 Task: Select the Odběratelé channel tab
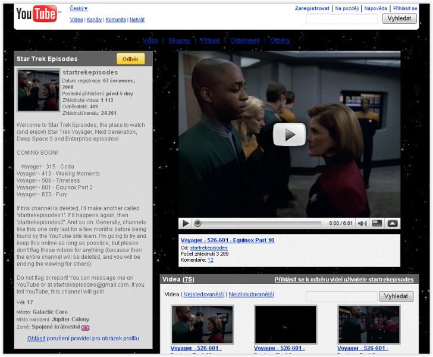point(245,40)
